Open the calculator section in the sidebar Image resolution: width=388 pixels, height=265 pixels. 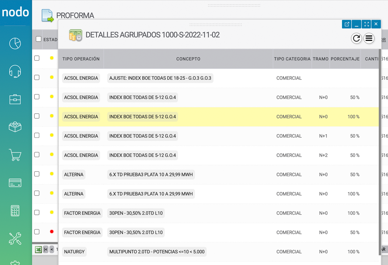click(x=15, y=211)
